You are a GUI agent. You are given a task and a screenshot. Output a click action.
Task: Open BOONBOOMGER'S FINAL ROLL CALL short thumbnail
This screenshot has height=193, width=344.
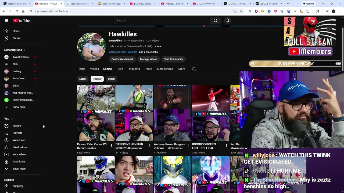click(211, 113)
